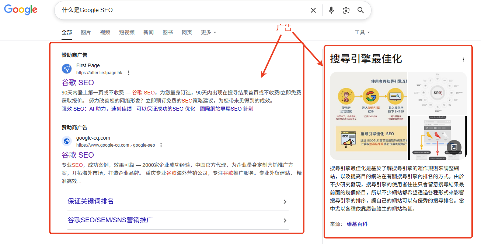
Task: Expand the 更多 dropdown
Action: tap(209, 32)
